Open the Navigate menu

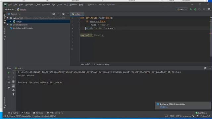(29, 5)
